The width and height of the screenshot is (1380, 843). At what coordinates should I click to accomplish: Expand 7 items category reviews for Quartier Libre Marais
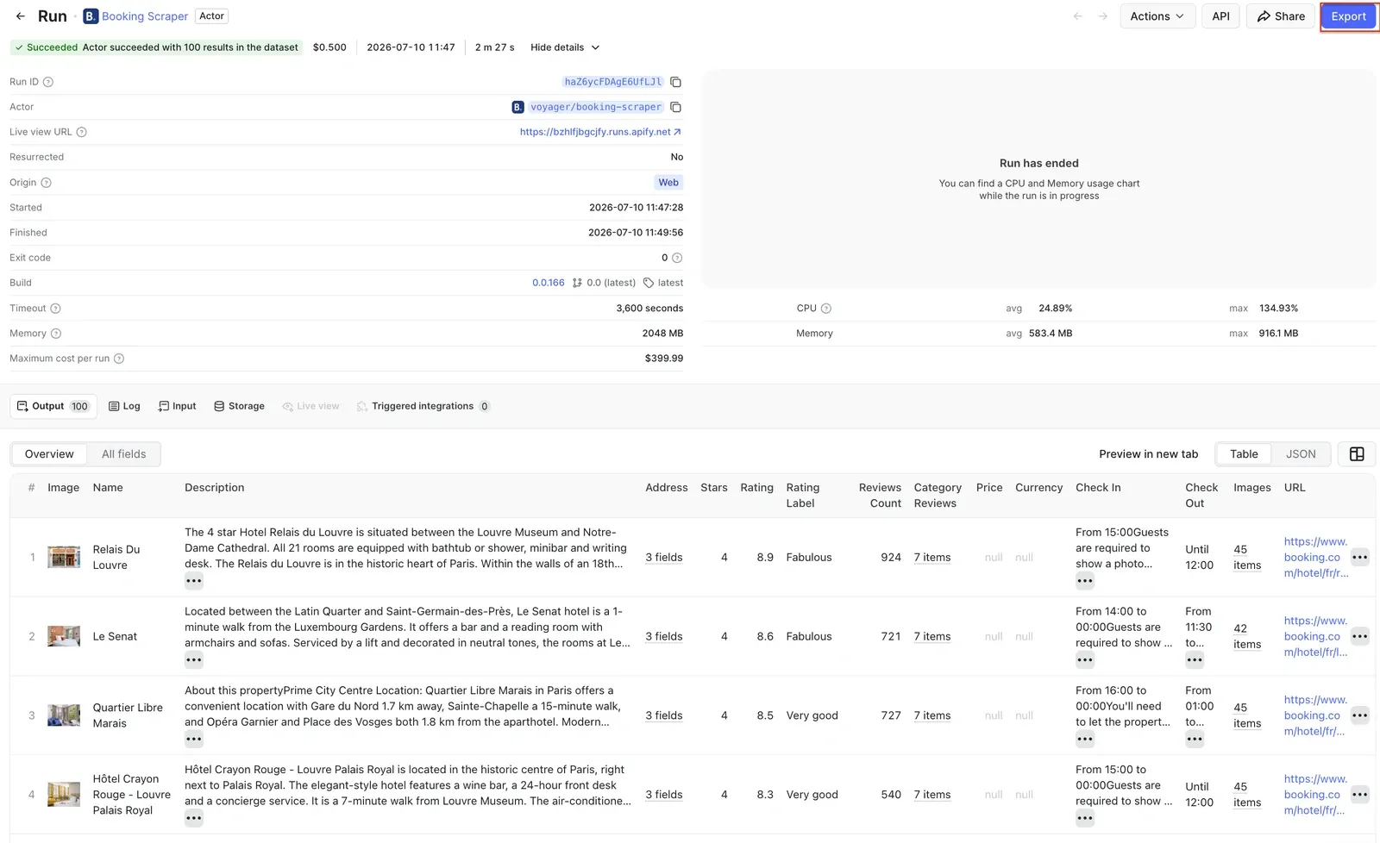click(932, 715)
